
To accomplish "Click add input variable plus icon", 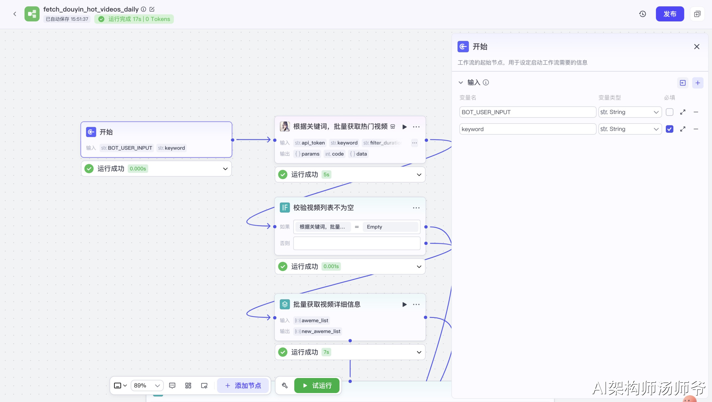I will (697, 83).
